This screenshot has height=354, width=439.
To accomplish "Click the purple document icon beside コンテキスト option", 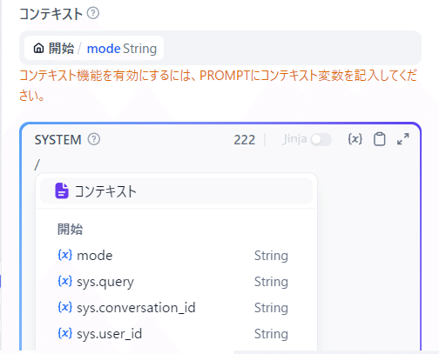I will click(62, 190).
